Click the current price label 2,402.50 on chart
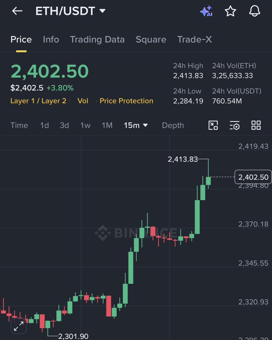The height and width of the screenshot is (340, 272). (x=253, y=177)
